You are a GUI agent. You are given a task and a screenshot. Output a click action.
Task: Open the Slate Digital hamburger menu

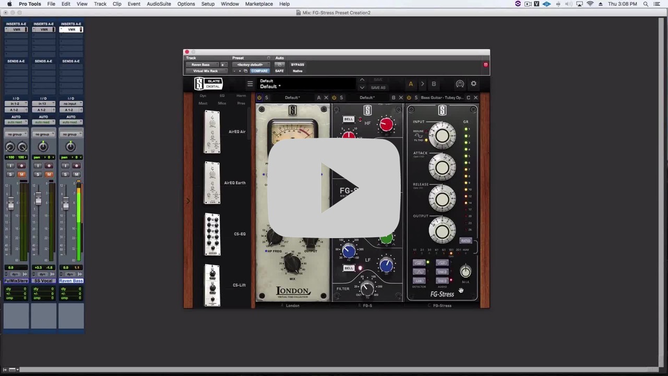pyautogui.click(x=250, y=84)
